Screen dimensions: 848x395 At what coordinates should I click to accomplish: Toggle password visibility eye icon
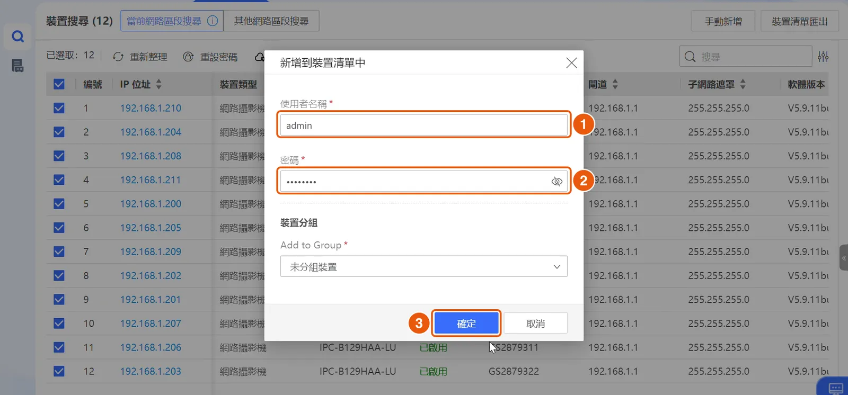pos(556,182)
